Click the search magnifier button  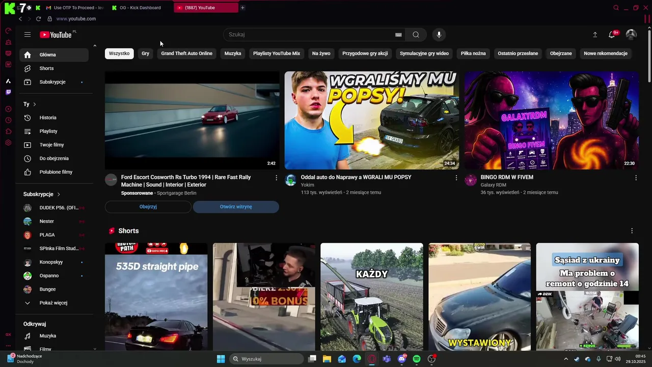point(416,35)
